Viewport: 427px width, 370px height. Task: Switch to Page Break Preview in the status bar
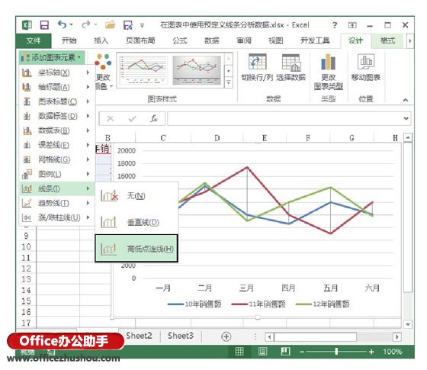tap(285, 352)
